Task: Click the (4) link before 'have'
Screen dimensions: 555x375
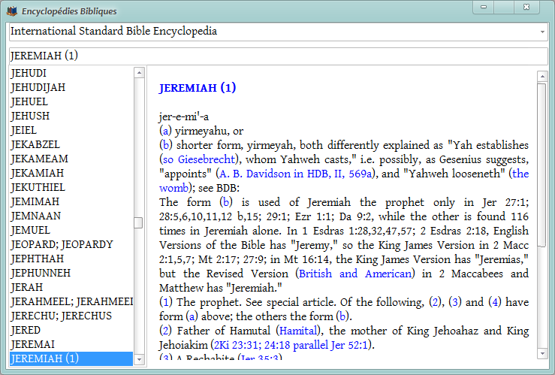Action: (x=495, y=302)
